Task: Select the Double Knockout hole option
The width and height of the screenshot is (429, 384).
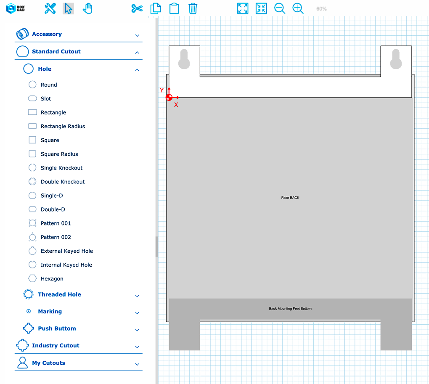Action: (x=62, y=182)
